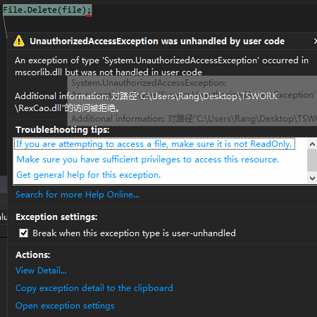The height and width of the screenshot is (317, 317).
Task: Open the sufficient privileges troubleshooting tip
Action: (148, 160)
